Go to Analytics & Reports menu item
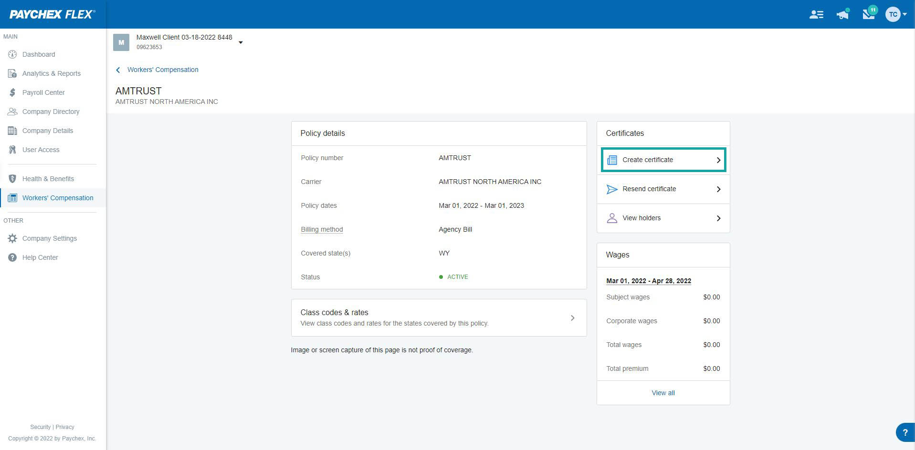The width and height of the screenshot is (915, 450). click(52, 73)
